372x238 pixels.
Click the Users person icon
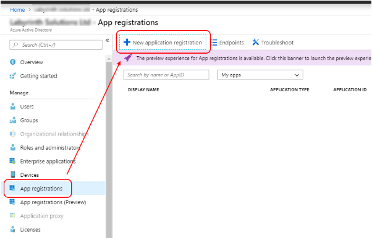click(x=13, y=106)
